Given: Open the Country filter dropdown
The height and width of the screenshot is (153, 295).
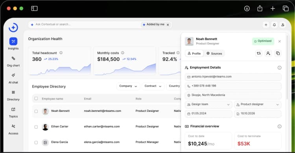Looking at the screenshot, I should [174, 86].
